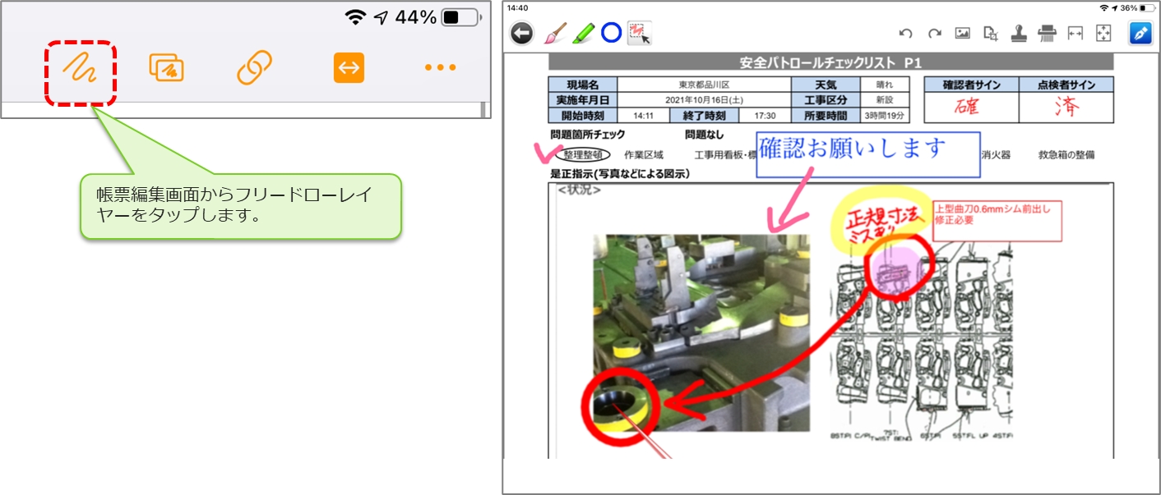
Task: Select the paintbrush drawing tool
Action: (557, 33)
